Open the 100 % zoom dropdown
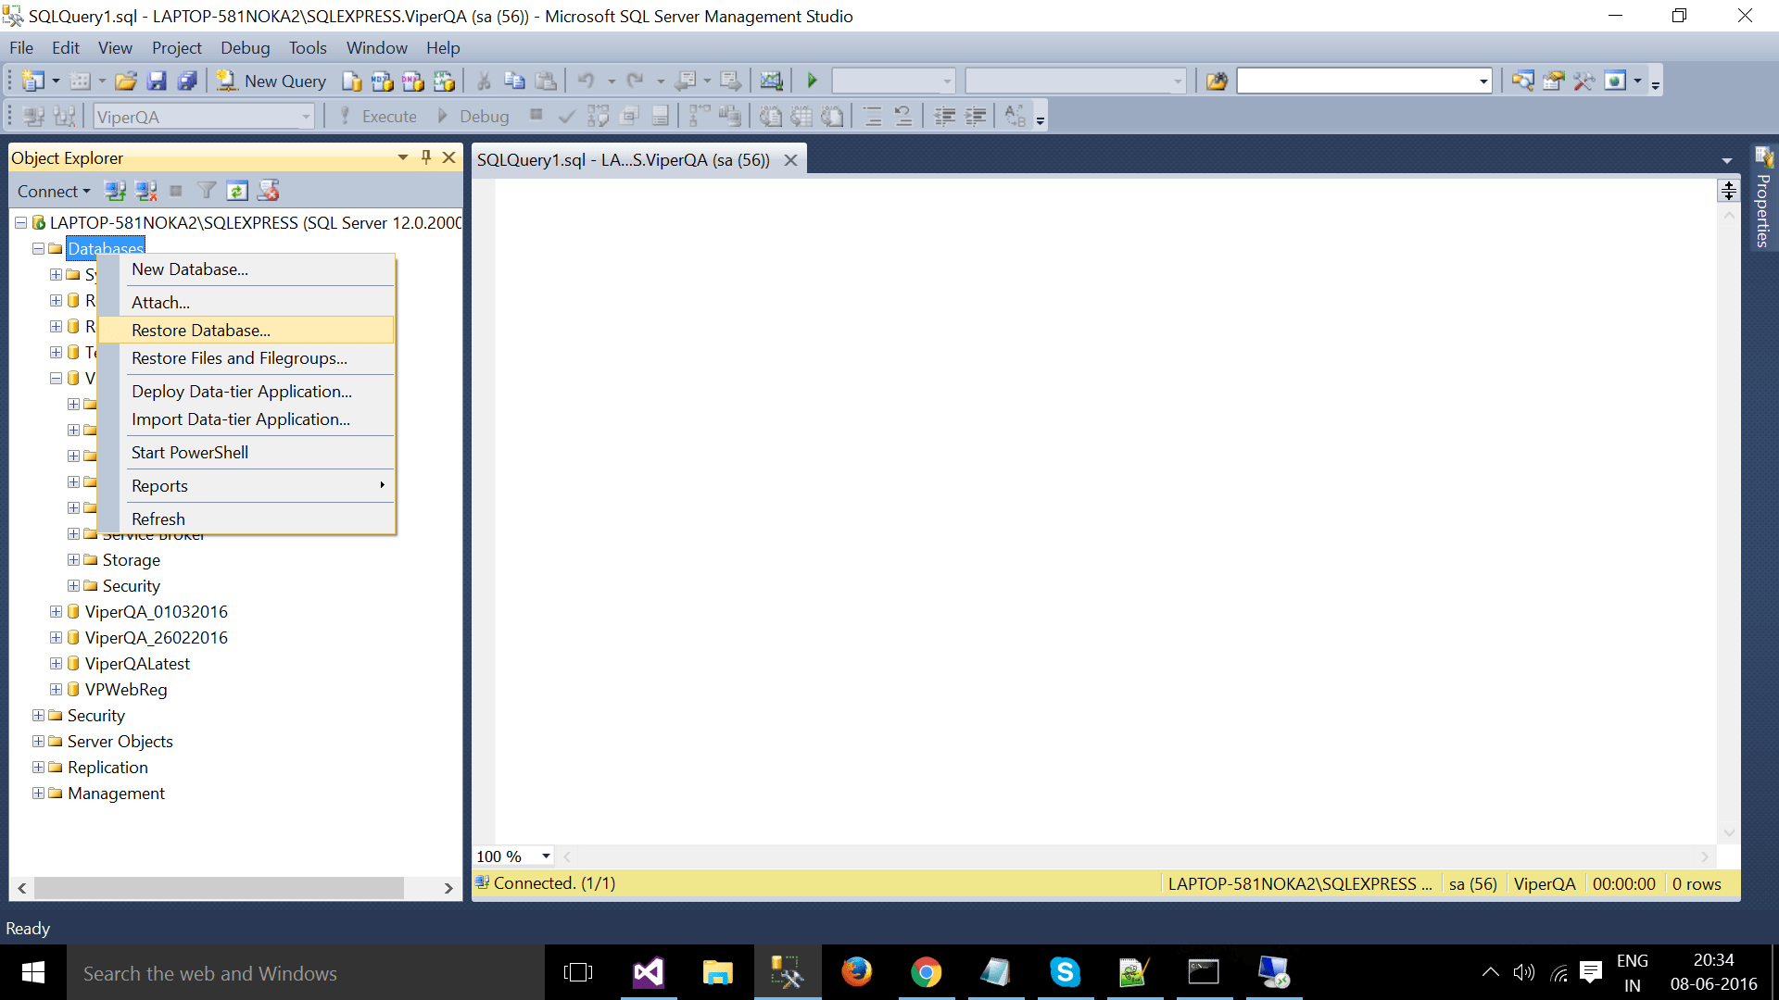The height and width of the screenshot is (1000, 1779). tap(546, 856)
